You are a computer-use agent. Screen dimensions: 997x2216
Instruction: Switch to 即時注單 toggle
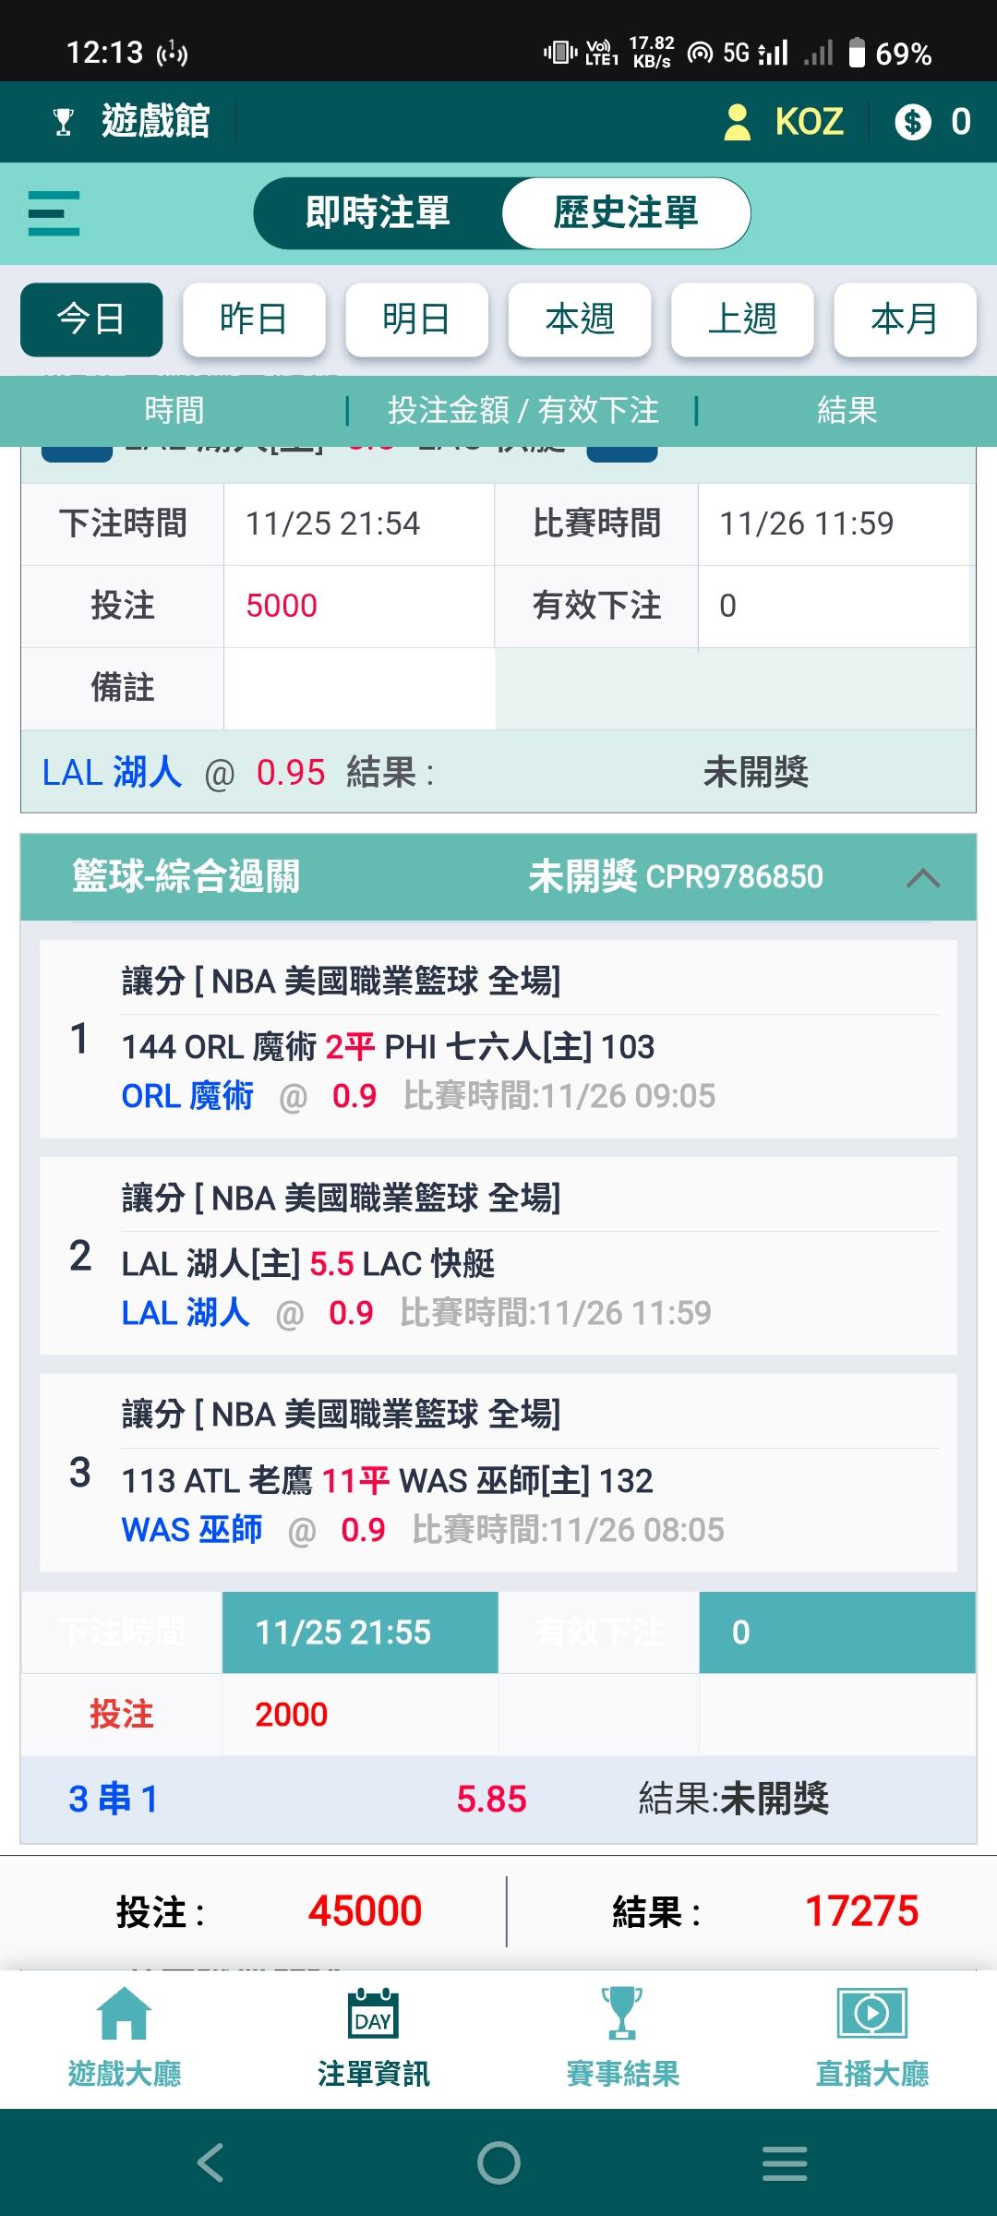tap(378, 213)
